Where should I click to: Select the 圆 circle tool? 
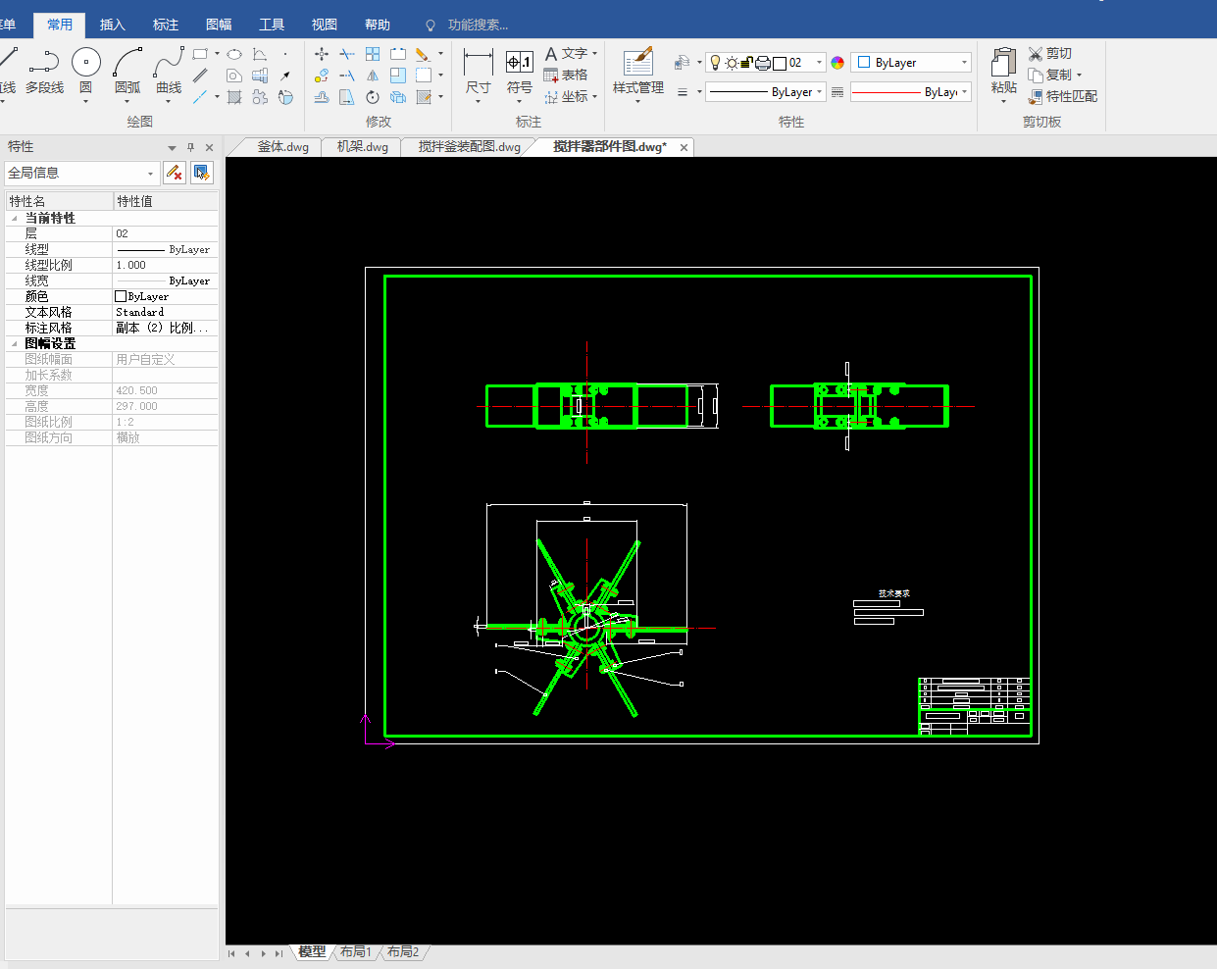[86, 72]
